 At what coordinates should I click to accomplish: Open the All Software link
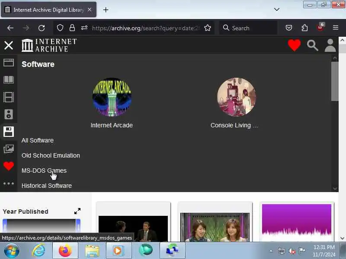click(38, 141)
